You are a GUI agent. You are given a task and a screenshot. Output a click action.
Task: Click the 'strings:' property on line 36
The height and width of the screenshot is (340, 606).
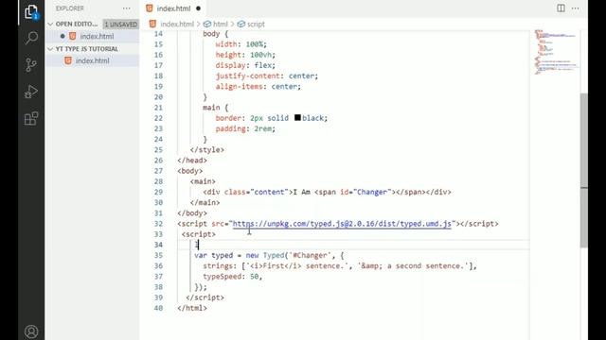pos(220,266)
